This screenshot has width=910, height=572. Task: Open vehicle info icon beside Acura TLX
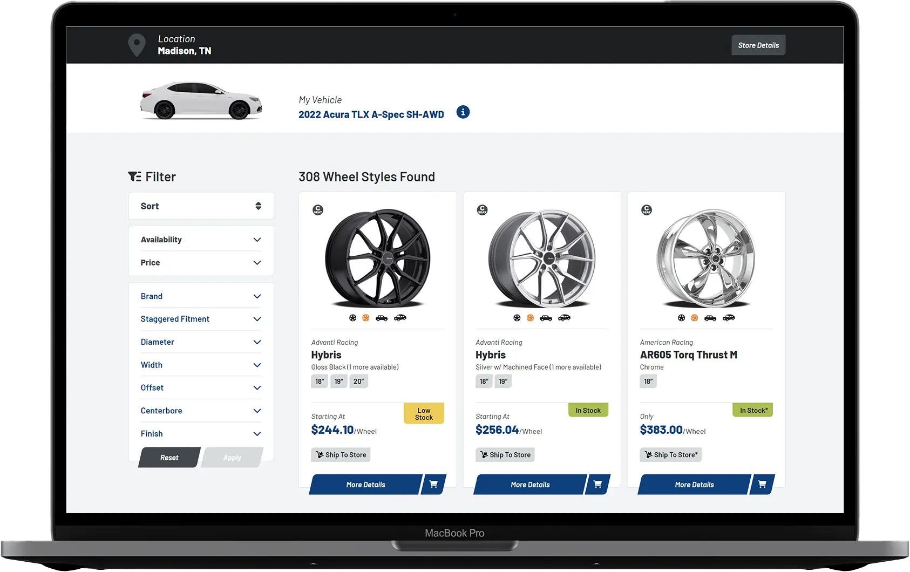pos(463,112)
